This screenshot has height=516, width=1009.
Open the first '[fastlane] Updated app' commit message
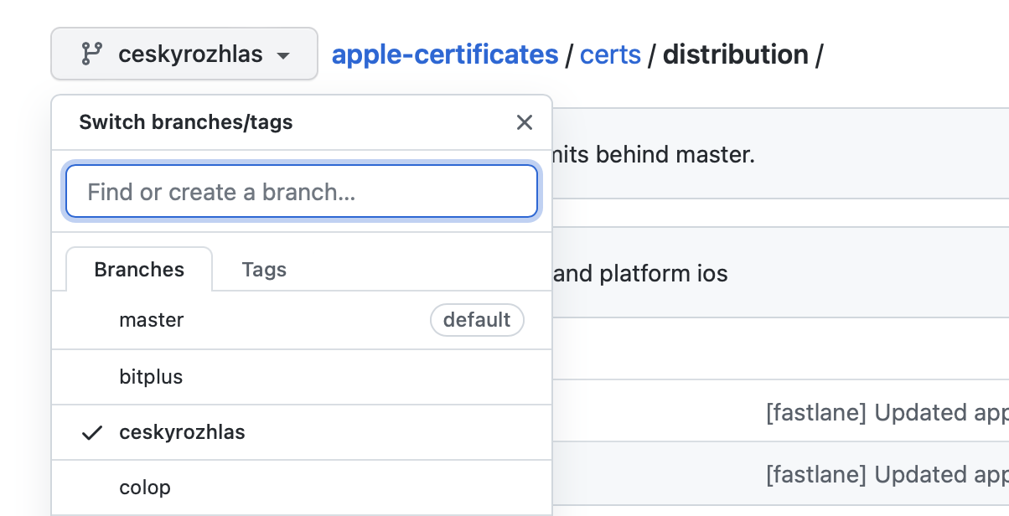[887, 412]
